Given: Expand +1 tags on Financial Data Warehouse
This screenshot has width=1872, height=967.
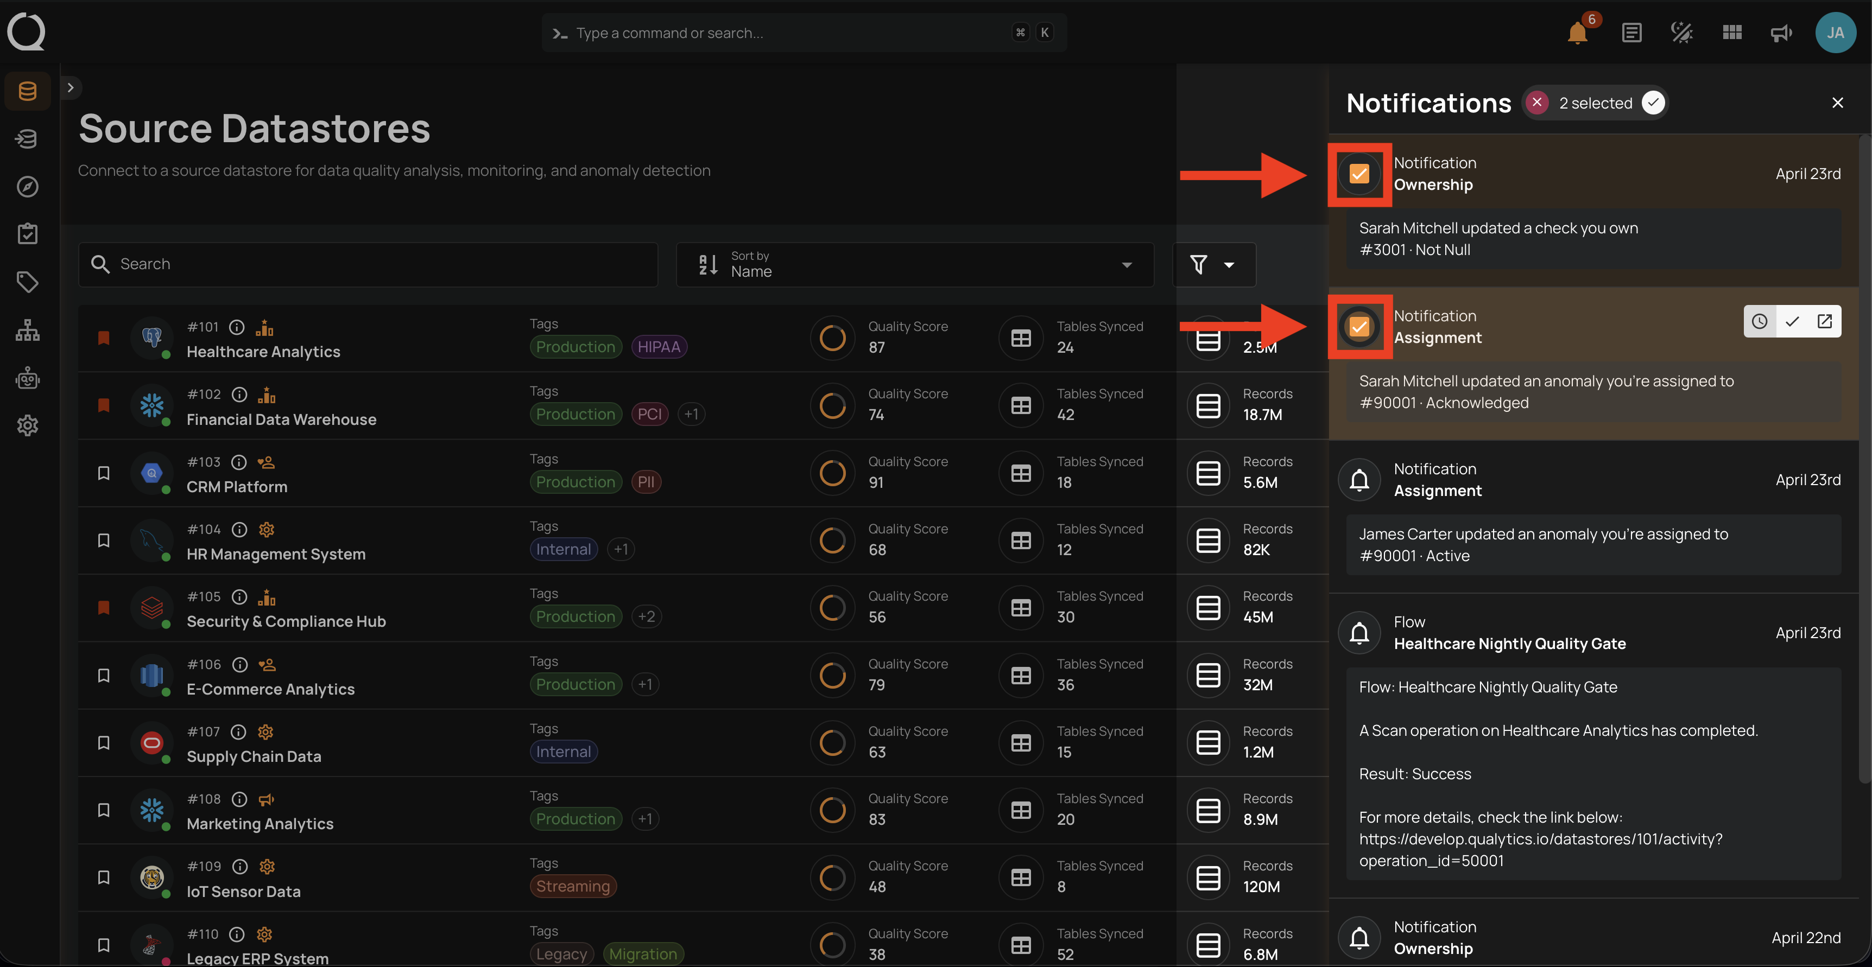Looking at the screenshot, I should [691, 414].
